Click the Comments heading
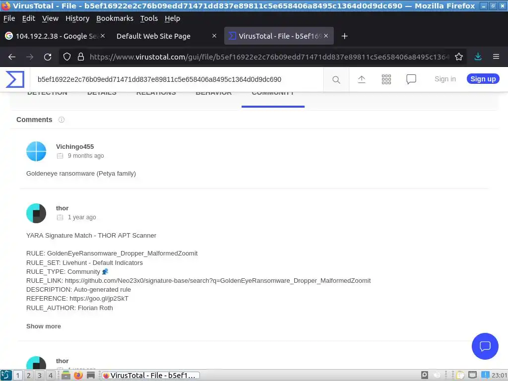The image size is (508, 381). click(34, 120)
